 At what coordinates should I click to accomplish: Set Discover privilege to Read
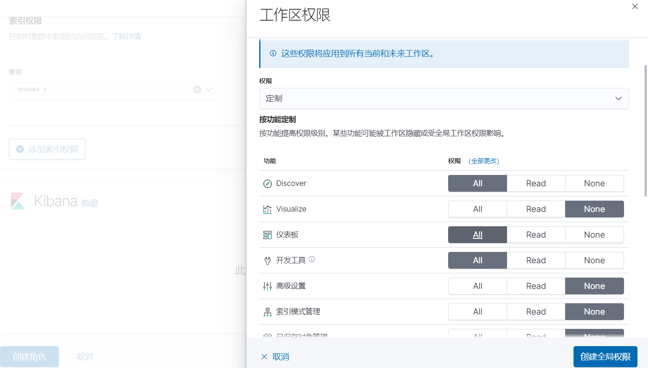tap(536, 183)
